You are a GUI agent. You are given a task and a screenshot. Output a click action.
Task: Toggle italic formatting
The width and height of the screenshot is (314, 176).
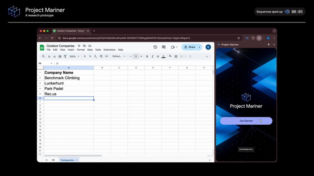(x=153, y=56)
